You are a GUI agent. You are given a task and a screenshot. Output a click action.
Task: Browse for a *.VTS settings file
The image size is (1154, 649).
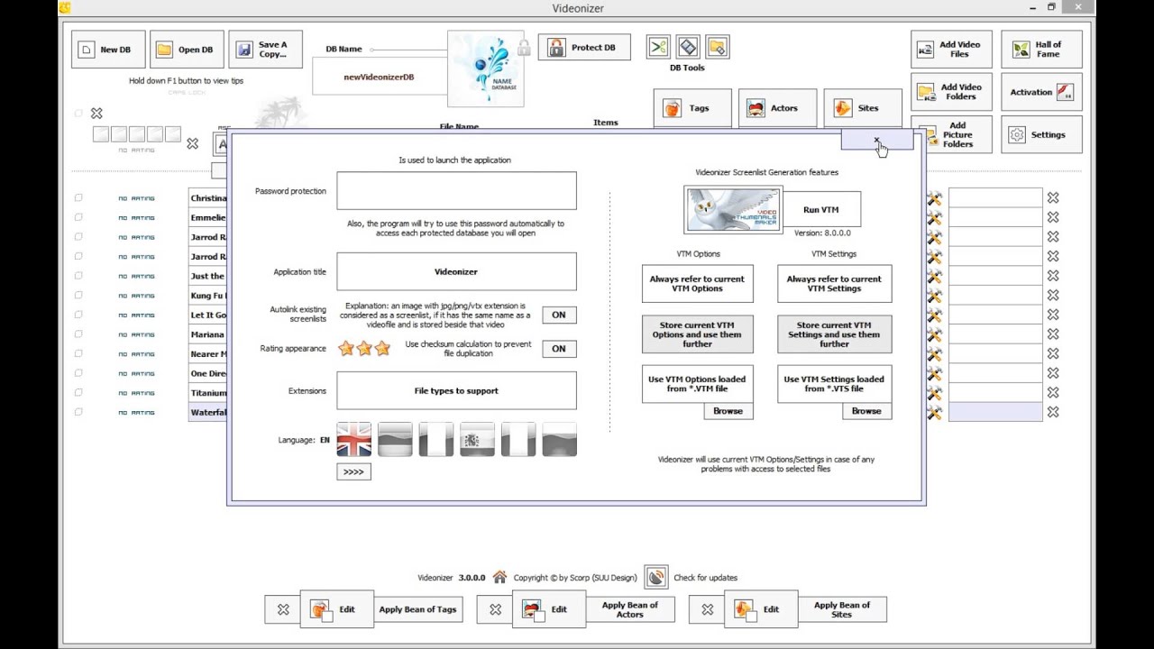(866, 411)
